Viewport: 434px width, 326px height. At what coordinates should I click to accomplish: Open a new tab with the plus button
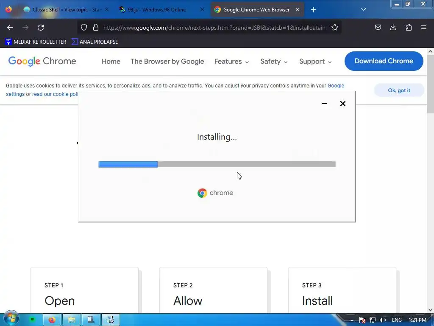point(313,10)
